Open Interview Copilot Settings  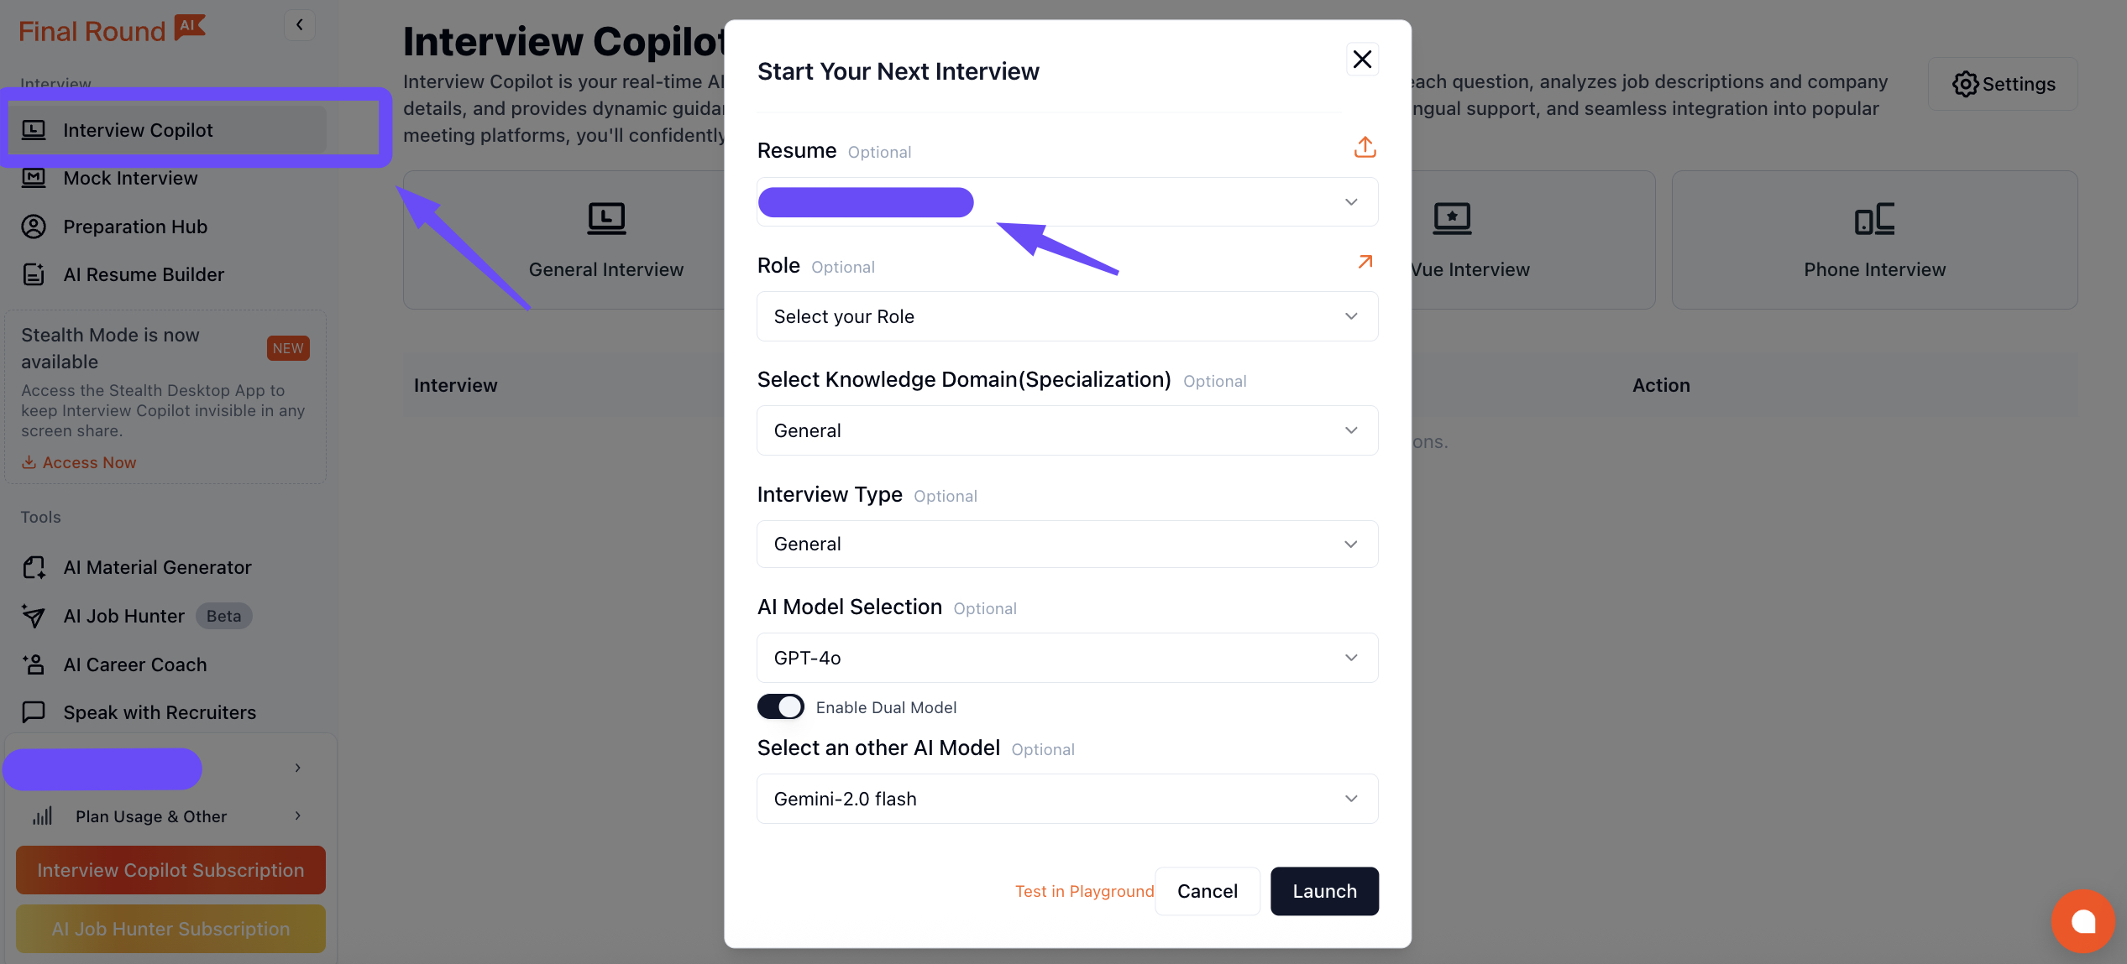coord(2003,84)
